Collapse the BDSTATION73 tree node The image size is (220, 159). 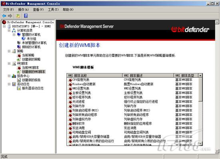click(4, 26)
